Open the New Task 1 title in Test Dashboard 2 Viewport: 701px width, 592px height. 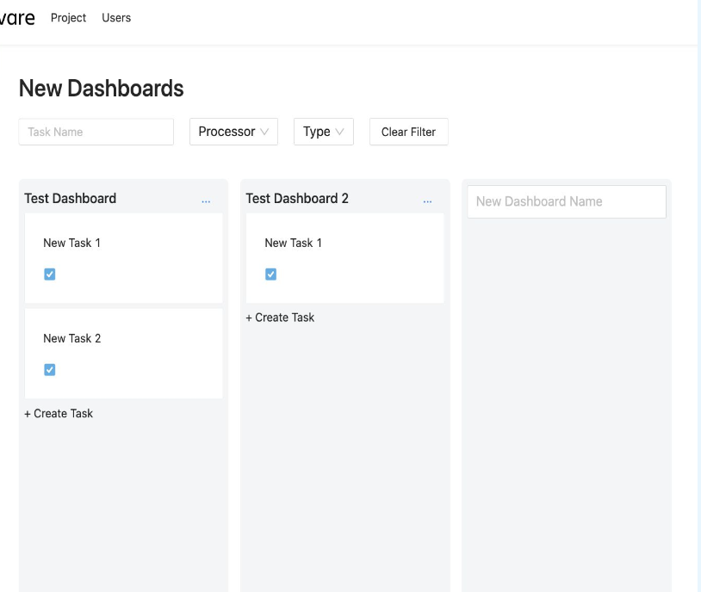coord(293,243)
